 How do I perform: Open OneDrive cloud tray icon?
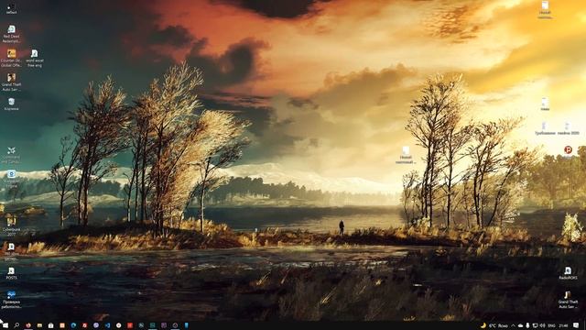click(520, 325)
